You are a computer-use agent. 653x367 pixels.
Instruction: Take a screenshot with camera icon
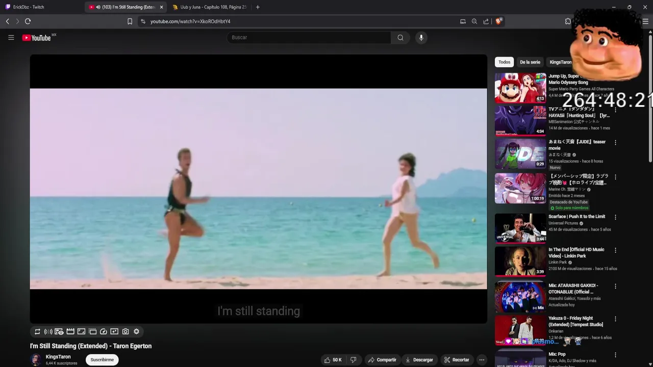pos(125,331)
